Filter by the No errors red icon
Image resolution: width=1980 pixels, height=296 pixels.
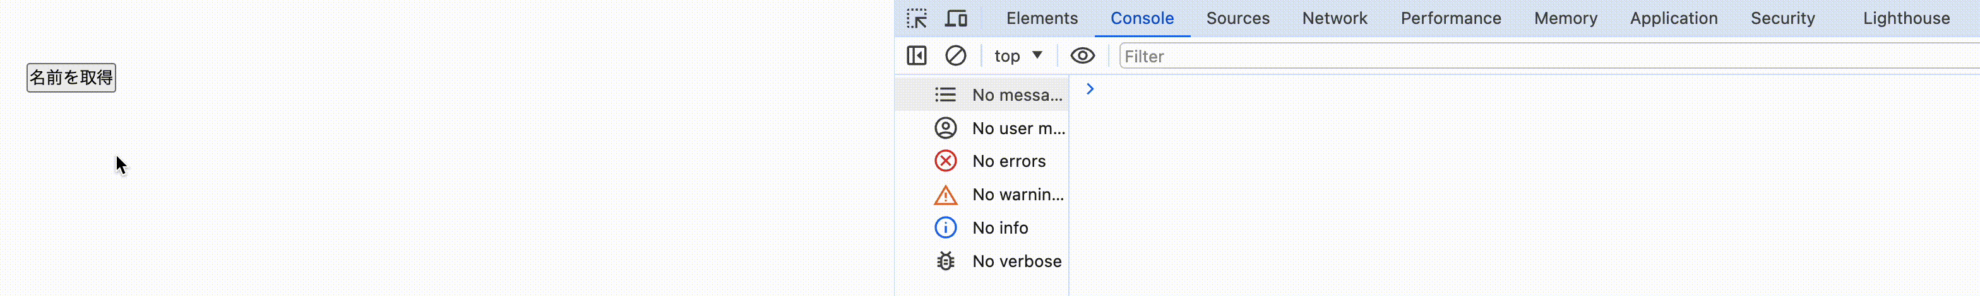click(x=945, y=161)
